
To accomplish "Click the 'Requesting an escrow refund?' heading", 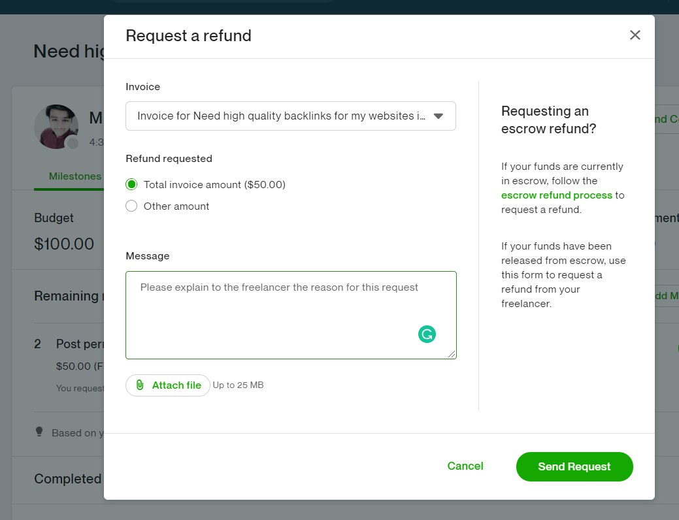I will (x=549, y=120).
